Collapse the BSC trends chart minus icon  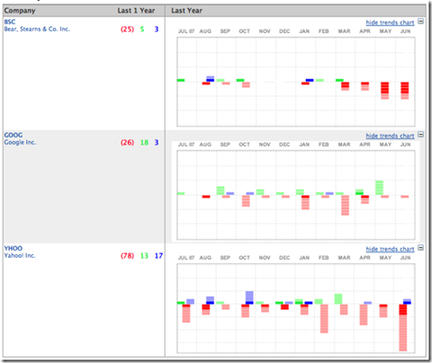pos(420,22)
